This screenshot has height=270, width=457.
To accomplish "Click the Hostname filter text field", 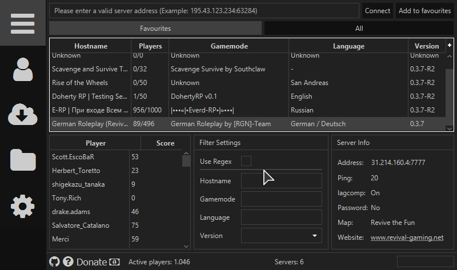I will pyautogui.click(x=282, y=181).
